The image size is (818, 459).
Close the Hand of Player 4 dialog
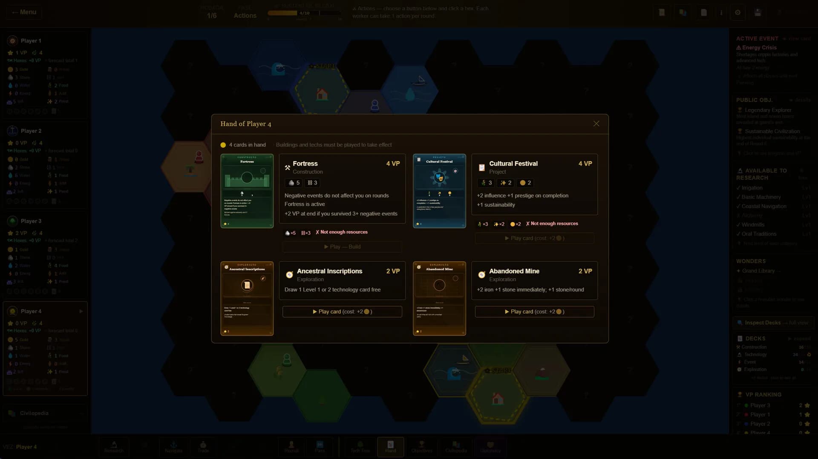pos(596,123)
